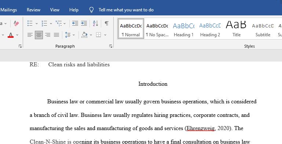The image size is (282, 144).
Task: Apply the No Spacing style
Action: [157, 29]
